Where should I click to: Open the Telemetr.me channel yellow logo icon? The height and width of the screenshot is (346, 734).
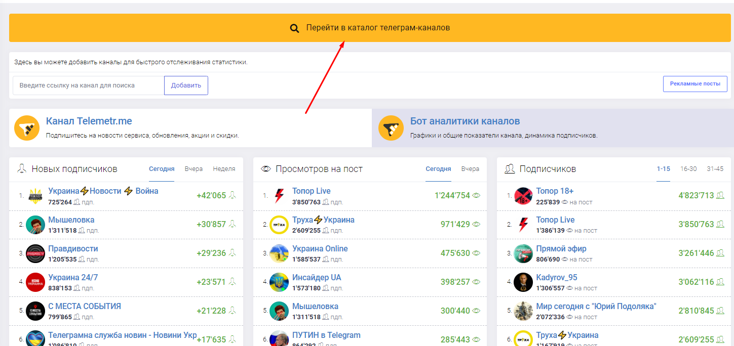(x=27, y=128)
